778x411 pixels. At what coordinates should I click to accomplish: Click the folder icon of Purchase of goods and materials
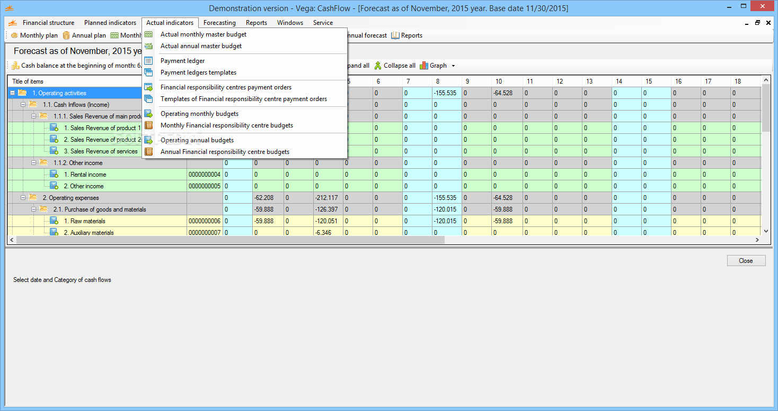pyautogui.click(x=43, y=209)
